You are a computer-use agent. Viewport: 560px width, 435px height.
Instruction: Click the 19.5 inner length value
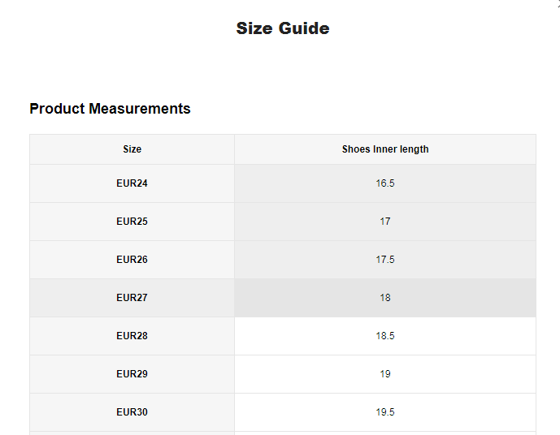click(x=384, y=412)
